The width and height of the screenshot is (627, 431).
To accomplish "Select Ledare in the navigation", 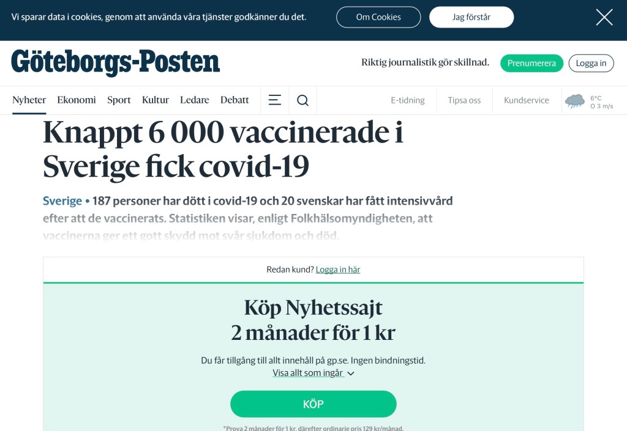I will pos(195,100).
